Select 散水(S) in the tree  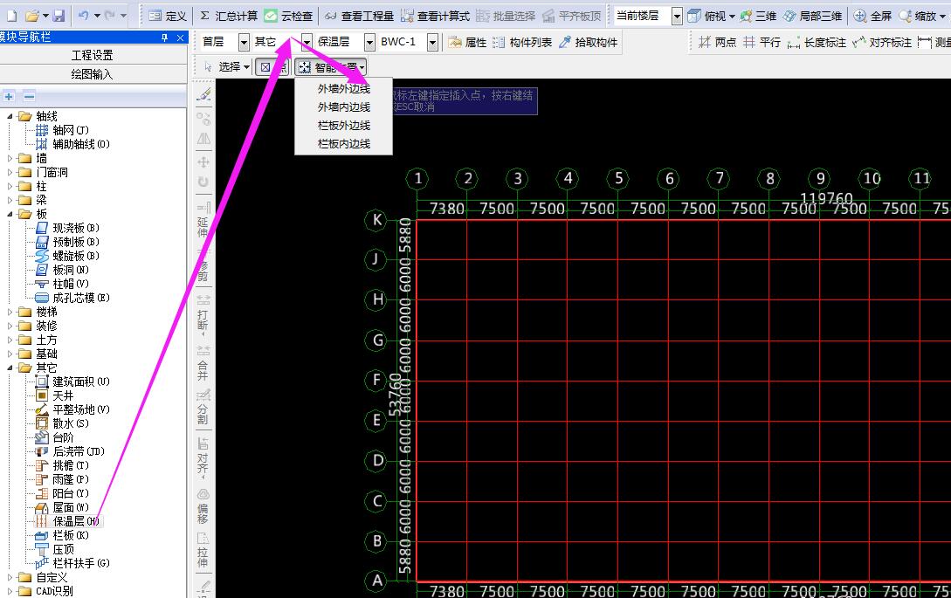[71, 423]
